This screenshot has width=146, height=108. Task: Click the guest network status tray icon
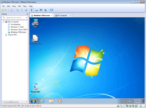coord(127,101)
